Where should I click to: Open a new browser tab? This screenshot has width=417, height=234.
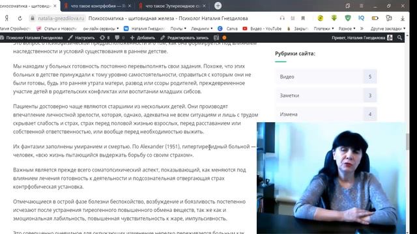(218, 6)
